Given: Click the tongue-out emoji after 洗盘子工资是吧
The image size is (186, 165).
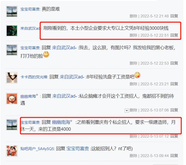Looking at the screenshot, I should (x=137, y=75).
